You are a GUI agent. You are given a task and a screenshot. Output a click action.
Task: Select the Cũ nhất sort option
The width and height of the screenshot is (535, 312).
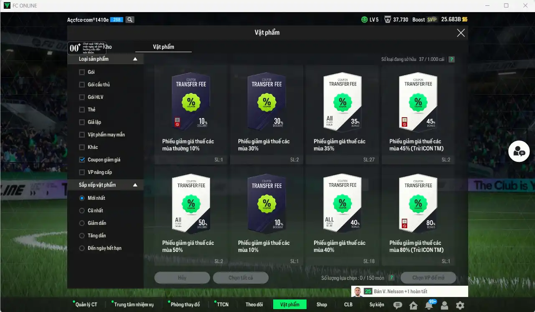pyautogui.click(x=82, y=211)
